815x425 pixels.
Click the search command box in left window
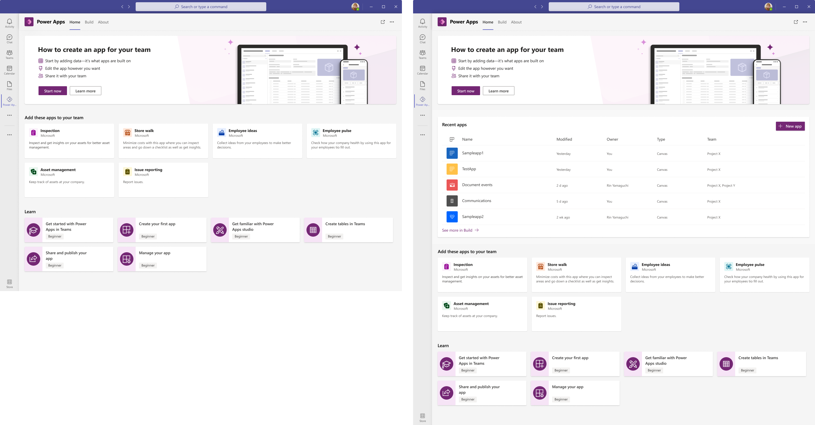tap(201, 7)
